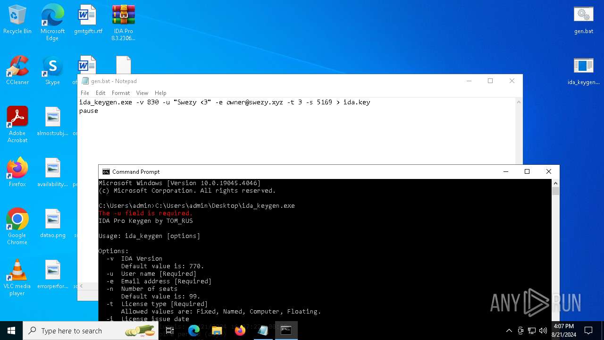This screenshot has width=604, height=340.
Task: Click Notepad horizontal scrollbar left arrow
Action: click(81, 286)
